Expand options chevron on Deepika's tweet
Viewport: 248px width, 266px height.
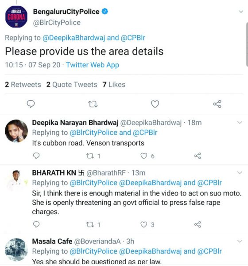(240, 122)
